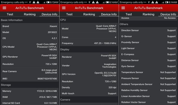Open the Ranking tab on the left screen

(x=30, y=14)
